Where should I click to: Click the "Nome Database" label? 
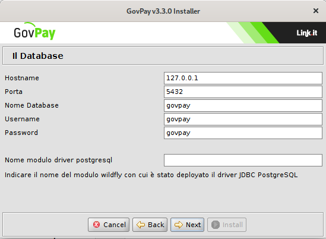[31, 105]
